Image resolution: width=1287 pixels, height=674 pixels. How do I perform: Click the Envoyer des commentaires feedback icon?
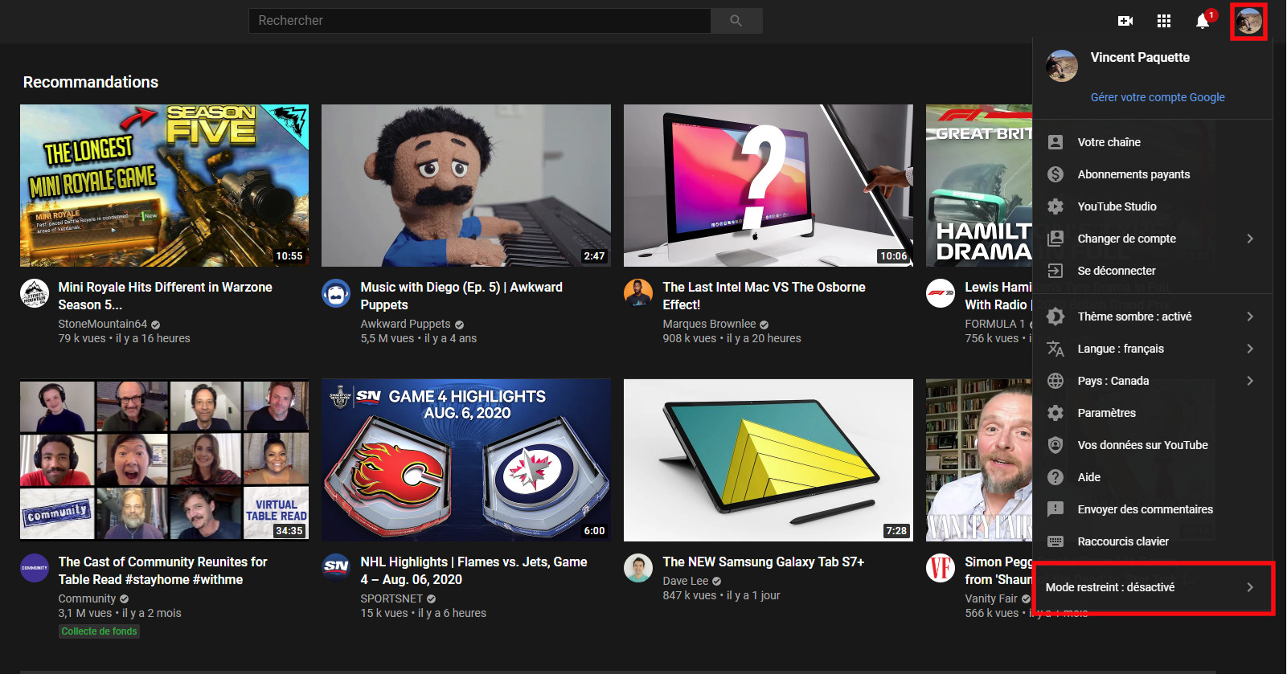pos(1055,509)
